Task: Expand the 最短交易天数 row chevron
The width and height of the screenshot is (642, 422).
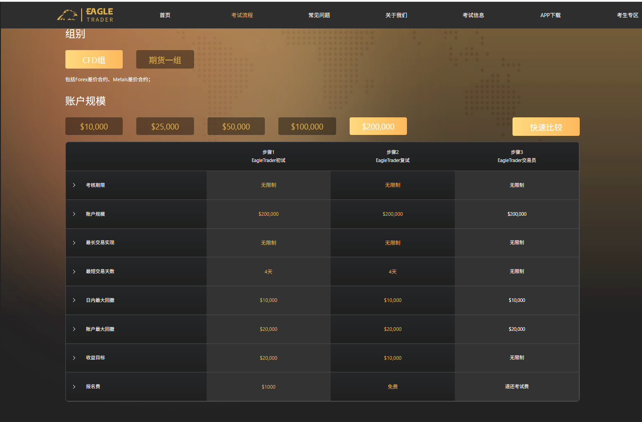Action: [74, 272]
